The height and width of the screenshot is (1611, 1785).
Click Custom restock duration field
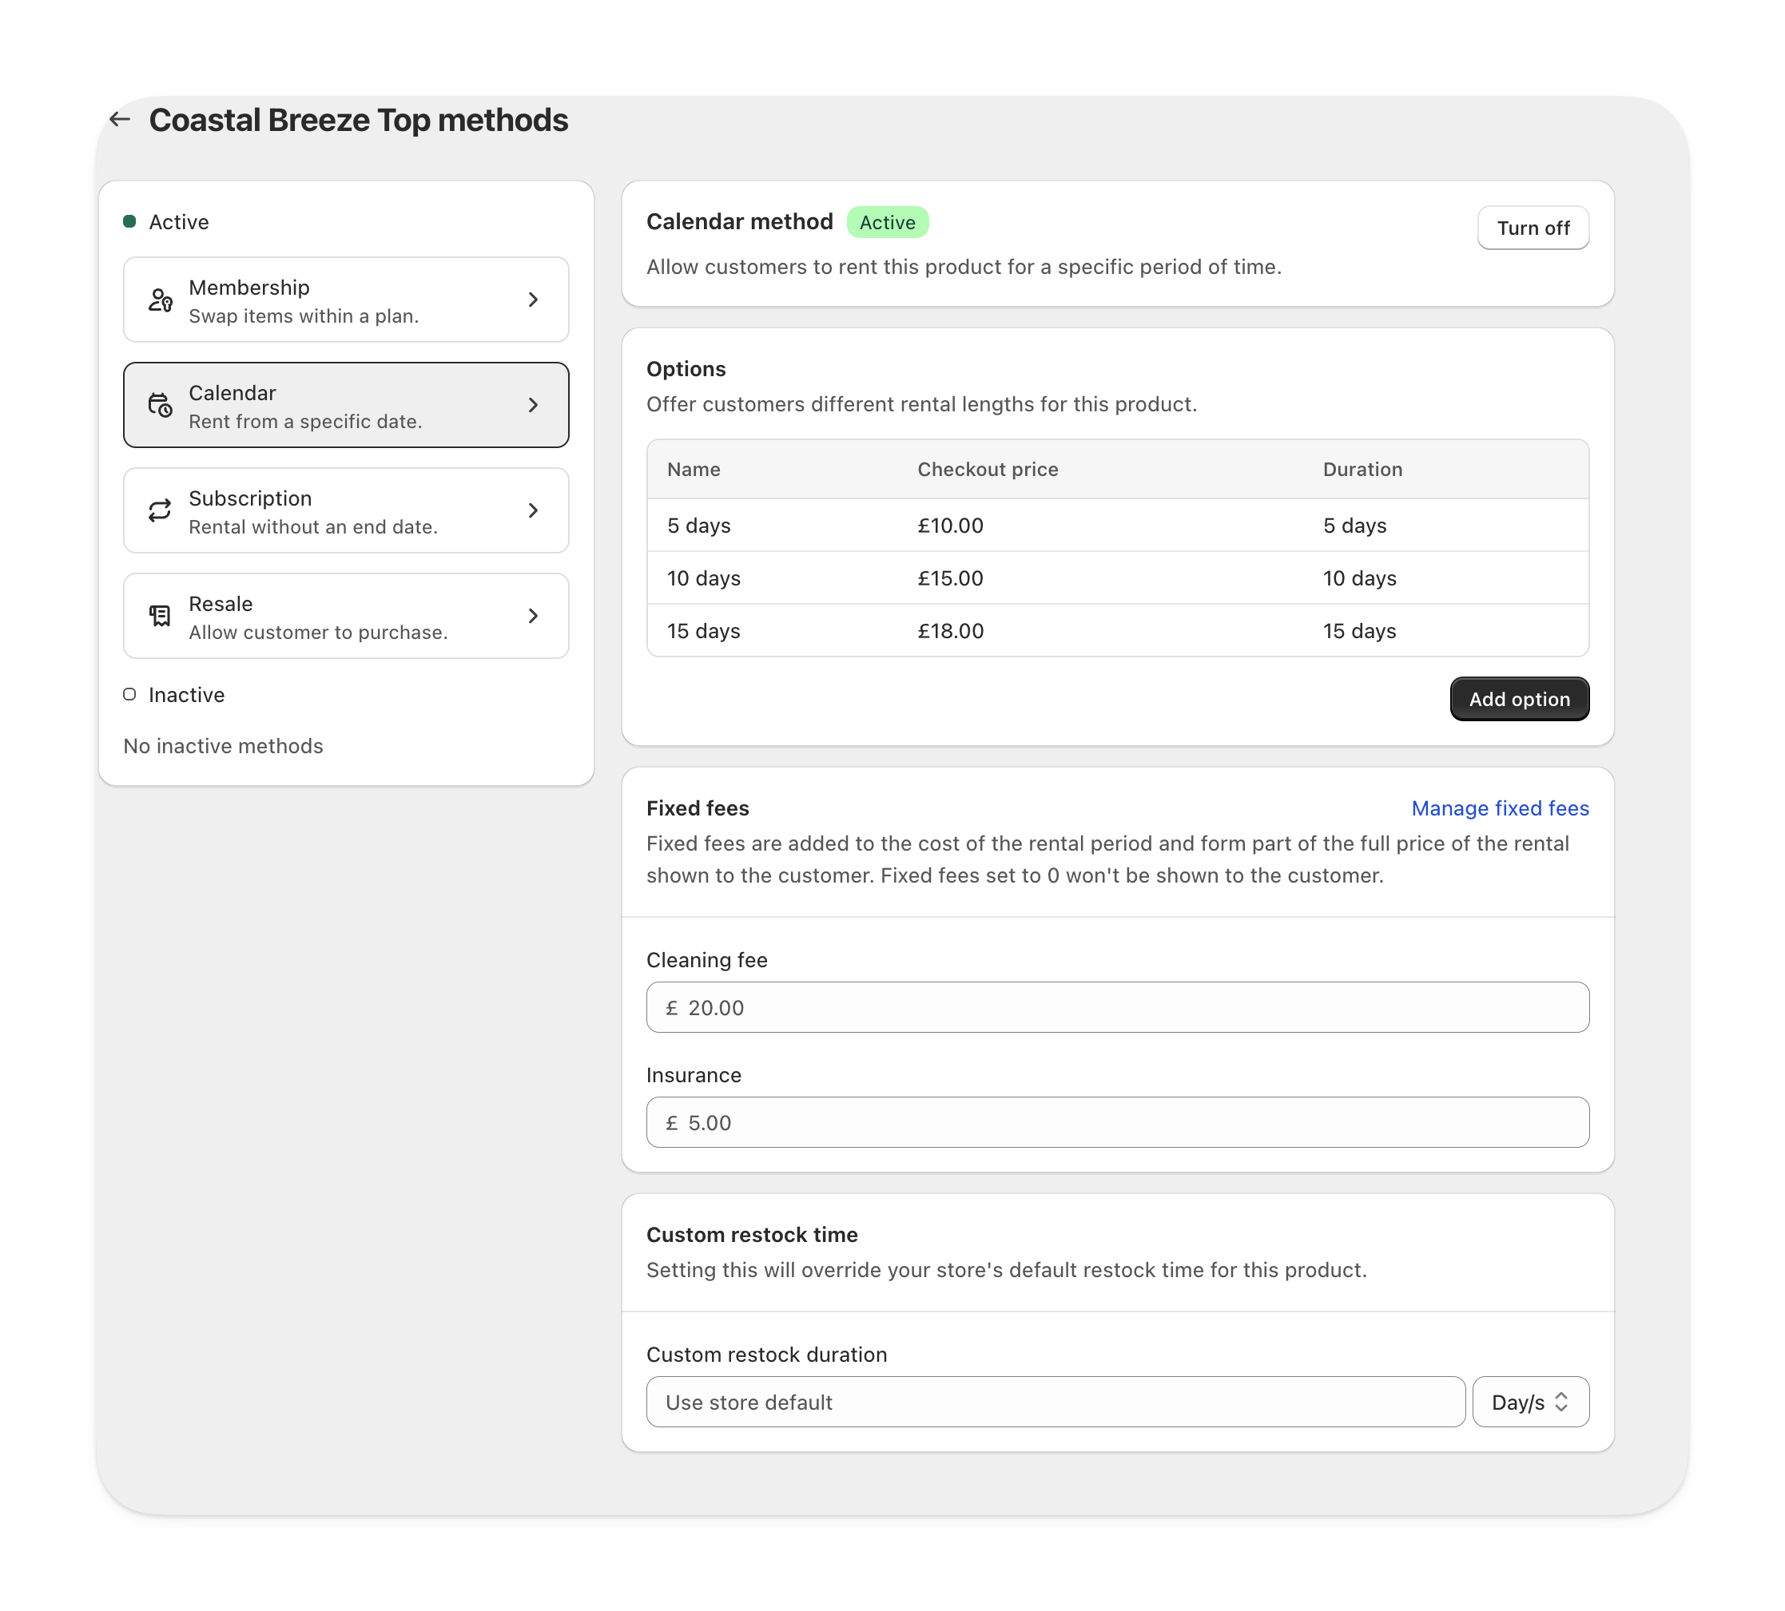coord(1055,1402)
